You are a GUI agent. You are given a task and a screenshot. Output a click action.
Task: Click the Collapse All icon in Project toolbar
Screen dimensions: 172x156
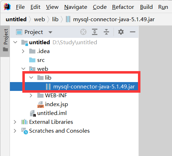(x=106, y=32)
